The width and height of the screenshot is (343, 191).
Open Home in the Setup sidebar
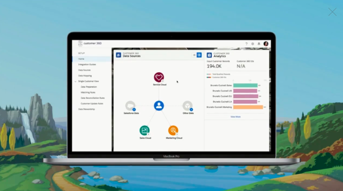pyautogui.click(x=92, y=59)
